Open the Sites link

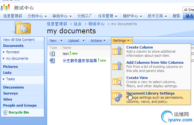[x=8, y=99]
